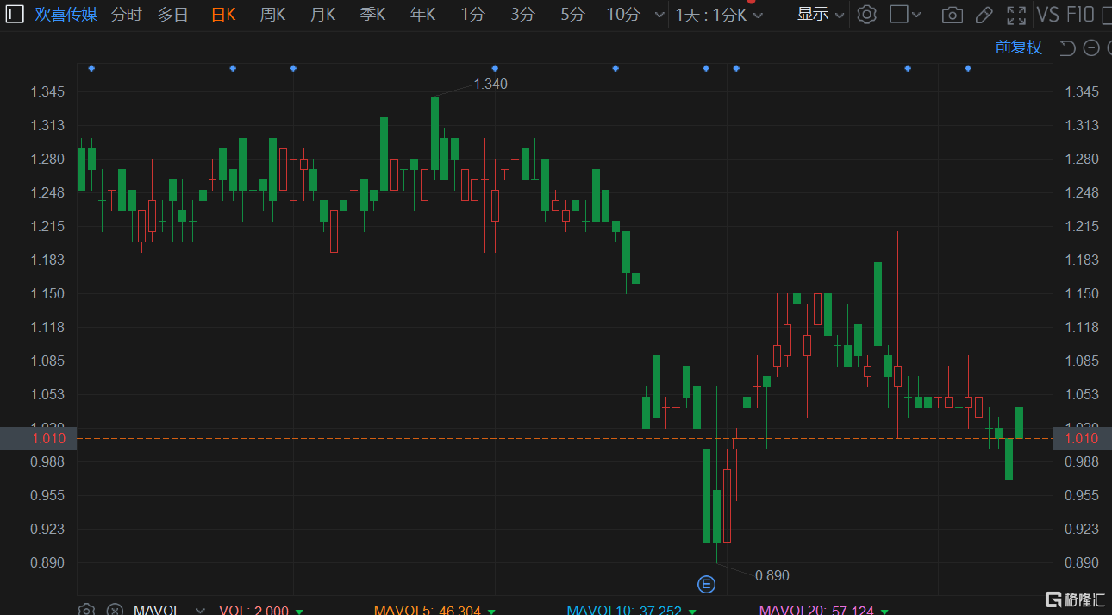Viewport: 1112px width, 615px height.
Task: Click the highlighted 1.010 price tag on right axis
Action: click(x=1082, y=438)
